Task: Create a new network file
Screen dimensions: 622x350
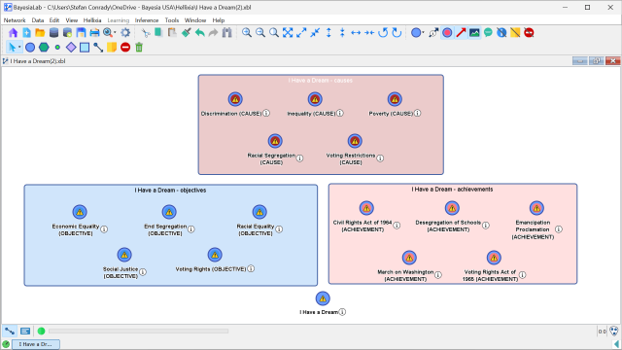Action: pos(26,33)
